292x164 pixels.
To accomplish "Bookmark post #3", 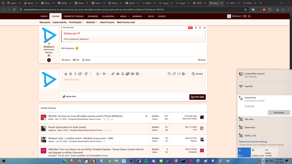I will (200, 28).
